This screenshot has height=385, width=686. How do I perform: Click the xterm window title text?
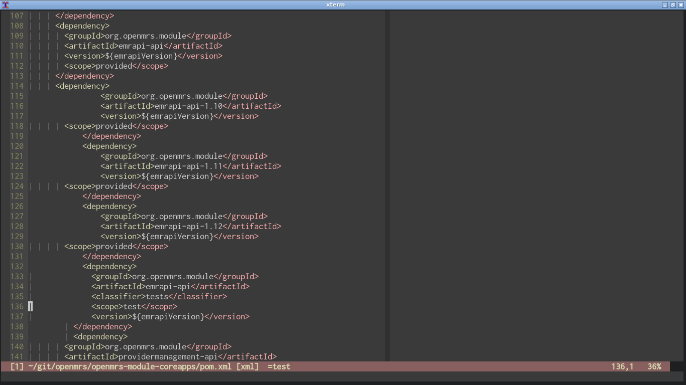(335, 5)
